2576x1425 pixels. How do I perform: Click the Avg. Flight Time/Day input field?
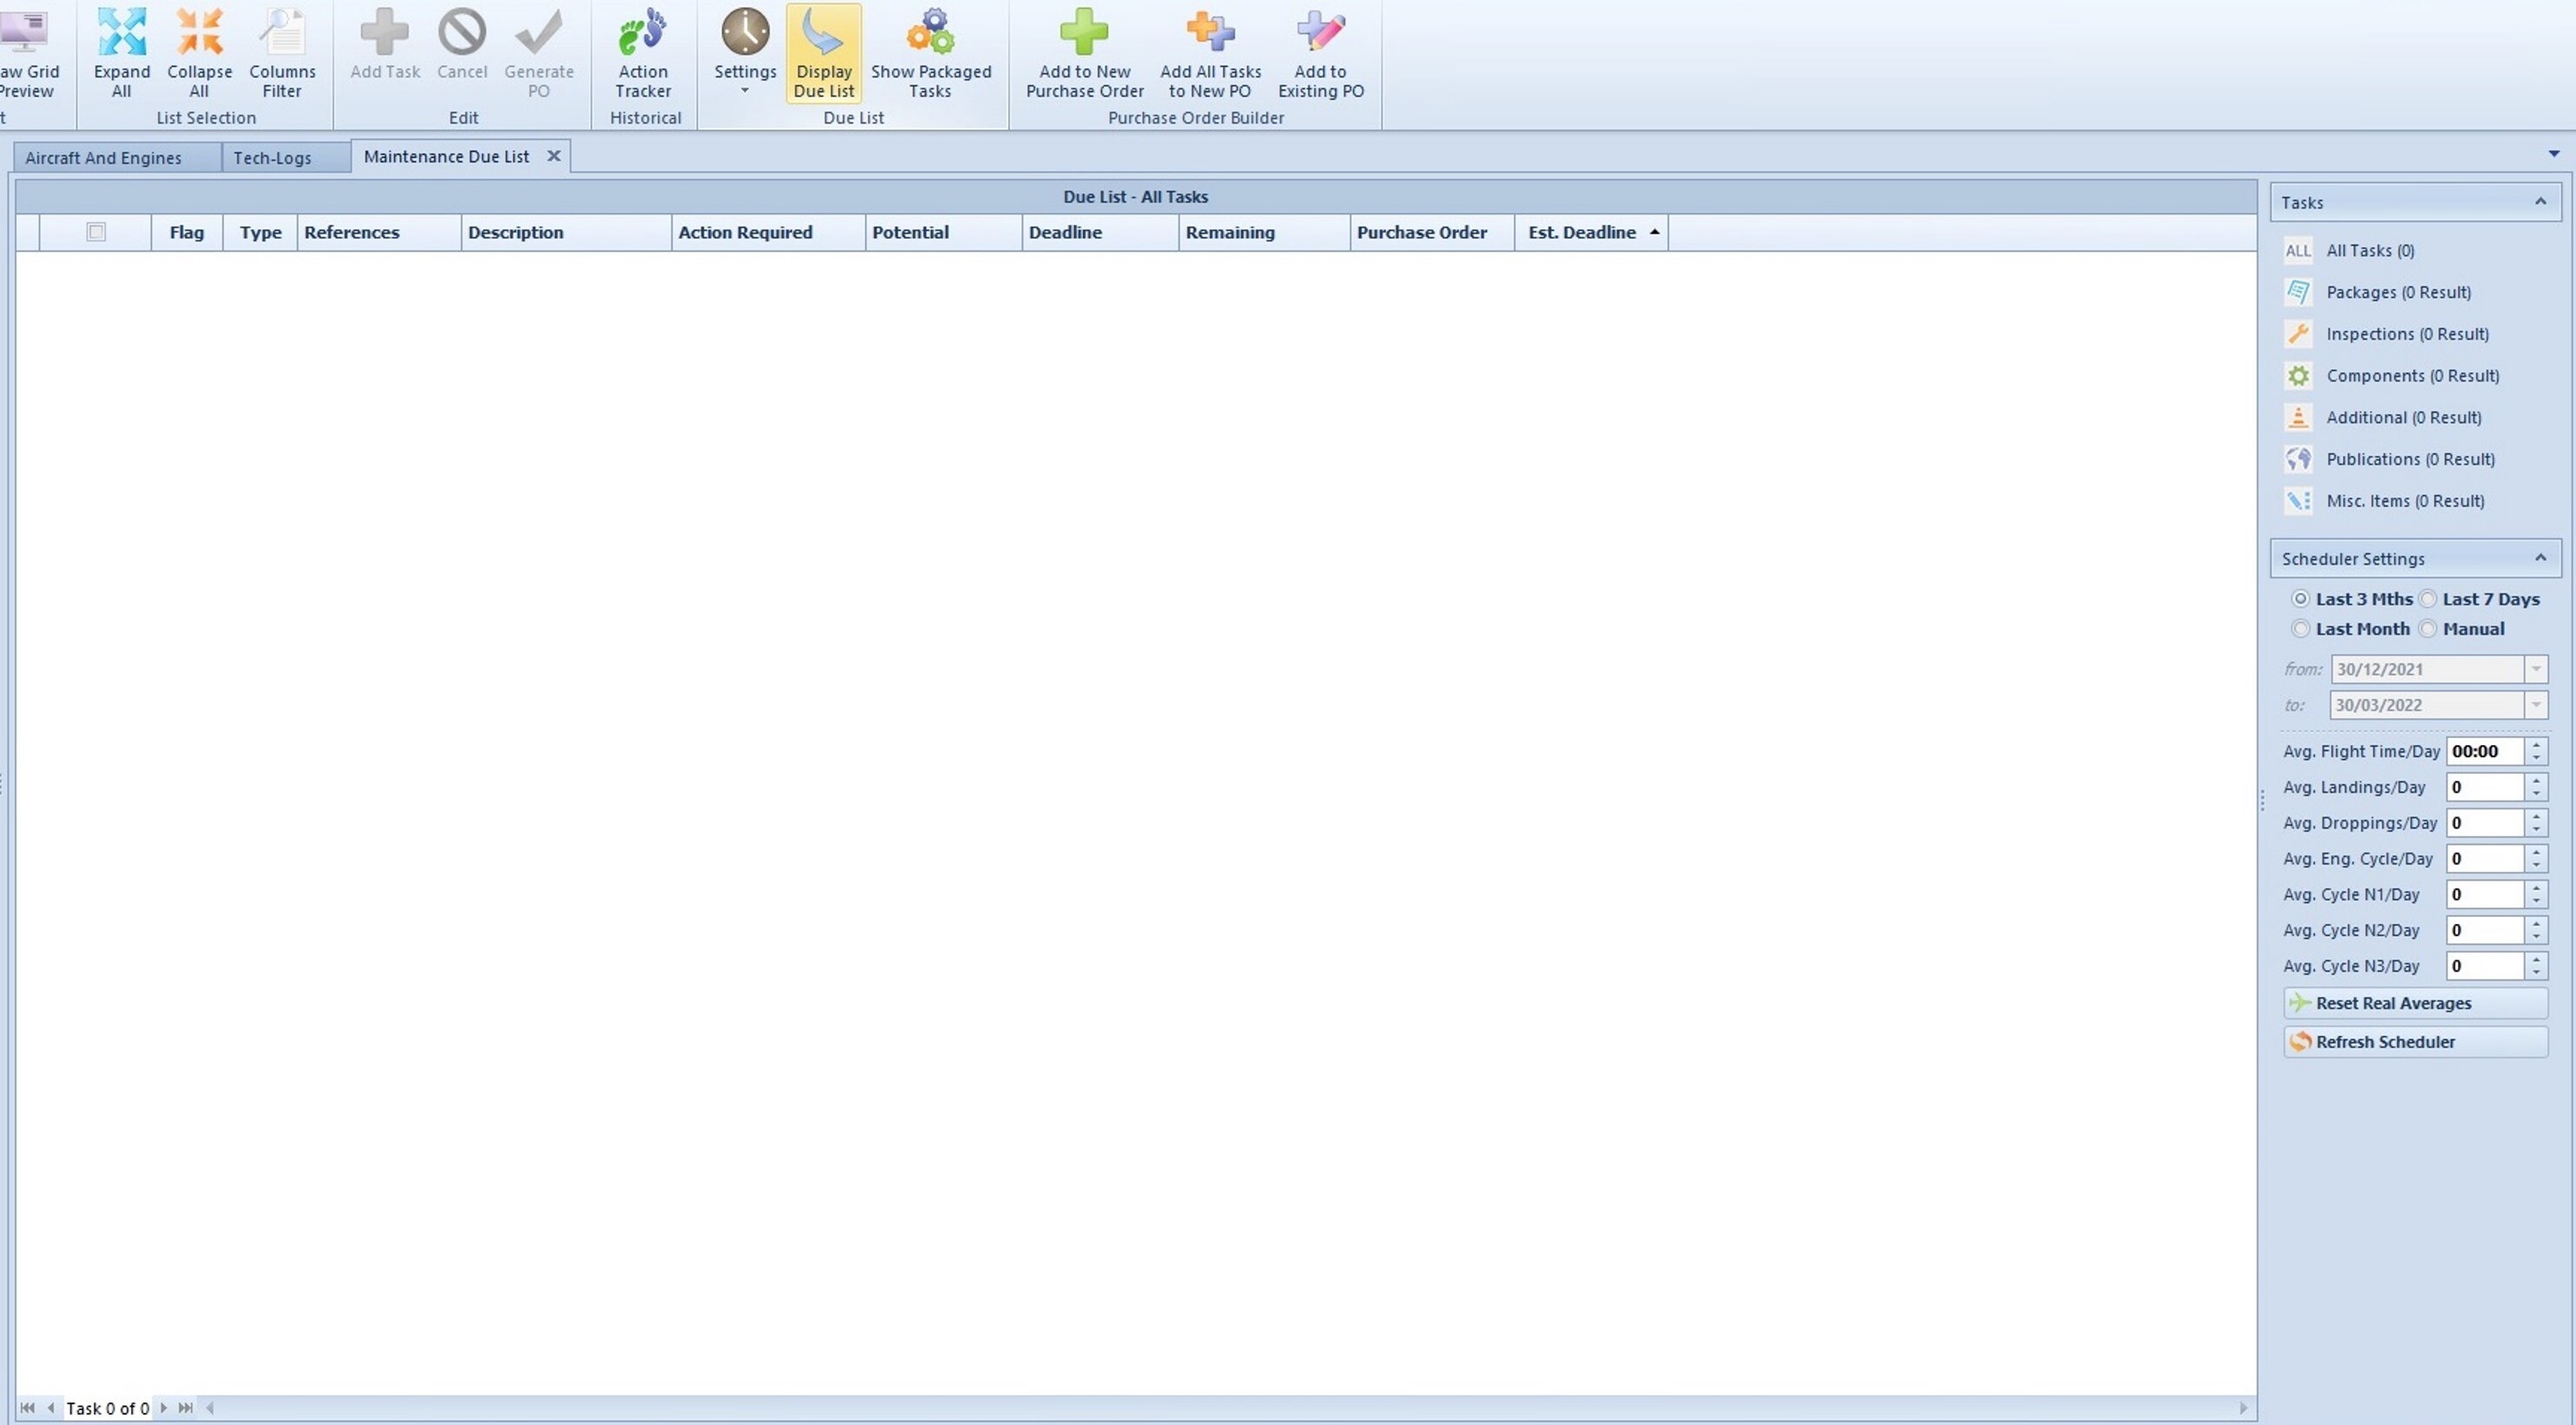(2484, 751)
